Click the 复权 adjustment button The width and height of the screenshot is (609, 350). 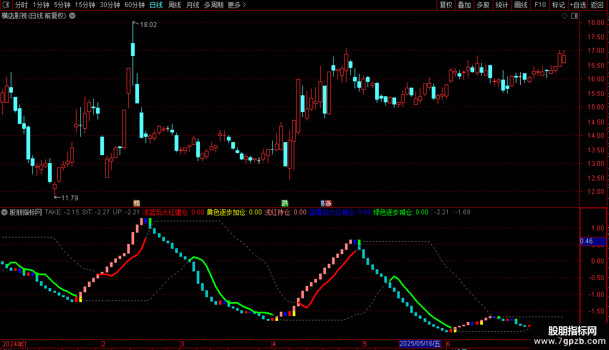pyautogui.click(x=446, y=5)
